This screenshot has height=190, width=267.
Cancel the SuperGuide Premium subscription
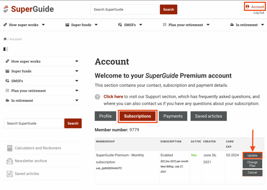(252, 173)
